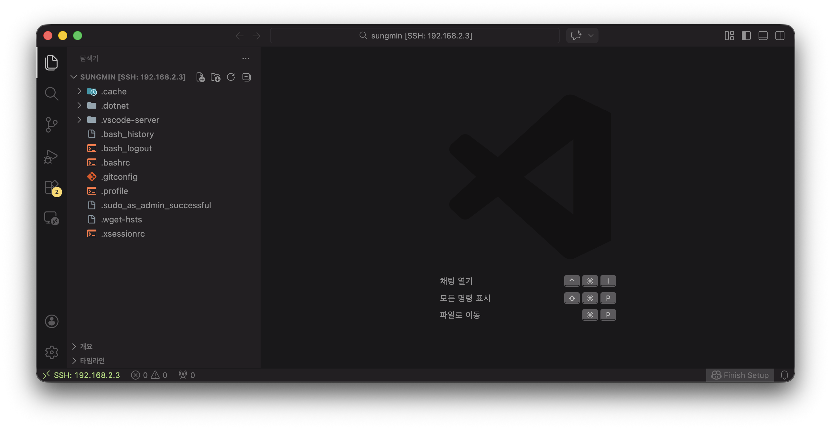
Task: Click the Finish Setup status button
Action: coord(740,375)
